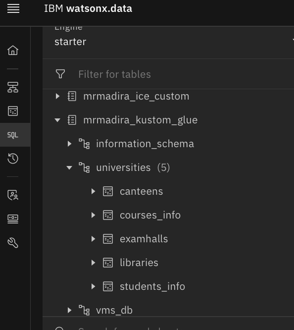Collapse the universities schema
294x330 pixels.
69,168
